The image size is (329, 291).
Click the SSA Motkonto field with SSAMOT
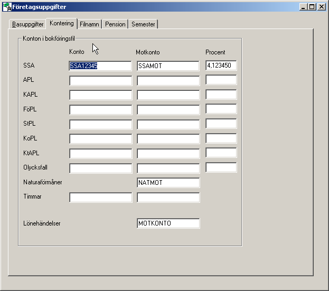(168, 66)
